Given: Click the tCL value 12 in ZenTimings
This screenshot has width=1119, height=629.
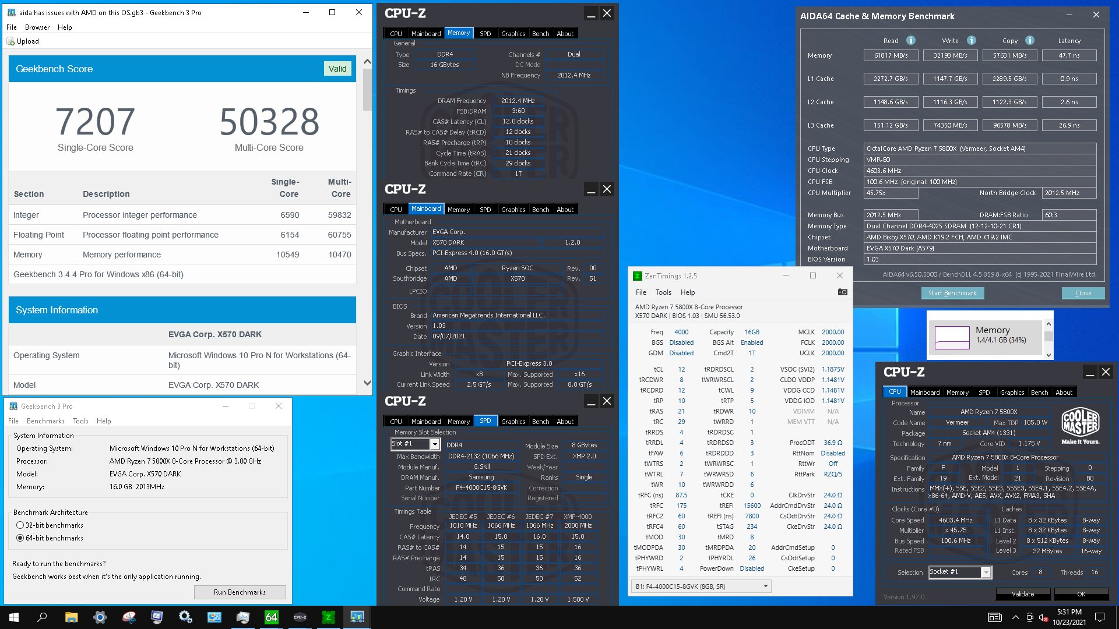Looking at the screenshot, I should (x=681, y=369).
